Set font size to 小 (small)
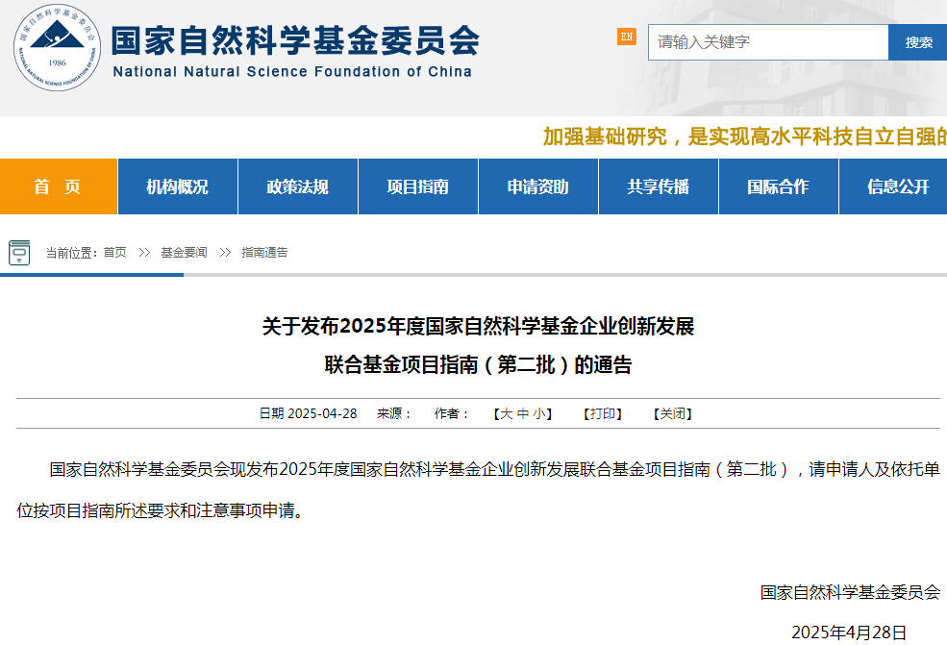The height and width of the screenshot is (645, 947). [x=538, y=413]
